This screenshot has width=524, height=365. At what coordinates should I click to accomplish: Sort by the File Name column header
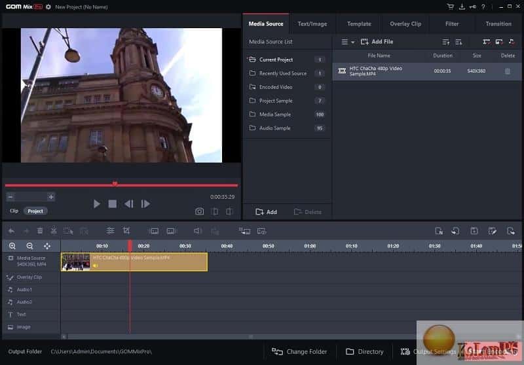pyautogui.click(x=379, y=56)
